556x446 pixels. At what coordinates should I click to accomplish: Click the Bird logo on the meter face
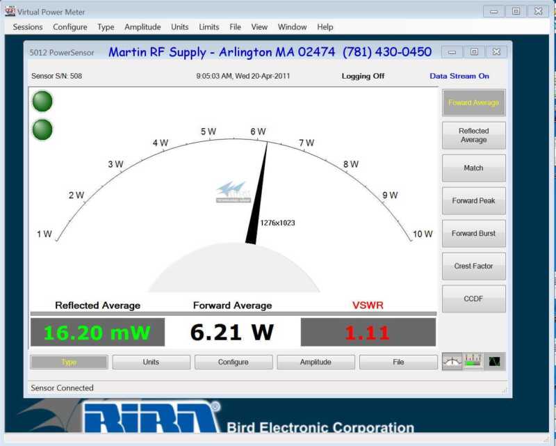pos(233,191)
